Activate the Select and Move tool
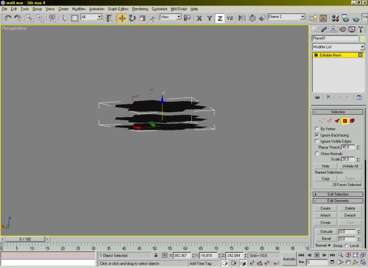The width and height of the screenshot is (368, 268). pyautogui.click(x=122, y=18)
